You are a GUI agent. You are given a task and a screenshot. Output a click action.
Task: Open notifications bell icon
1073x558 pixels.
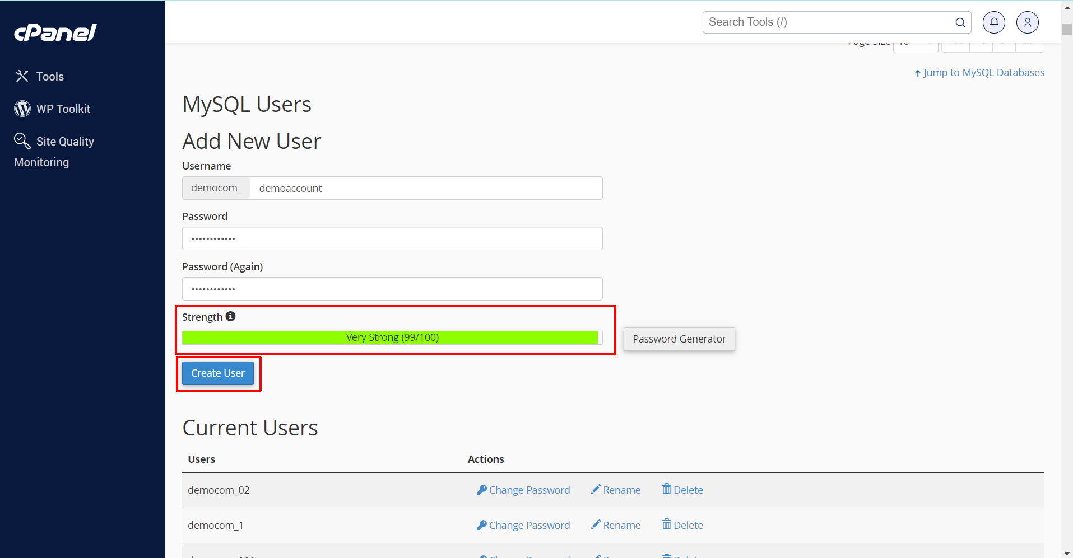pos(993,22)
